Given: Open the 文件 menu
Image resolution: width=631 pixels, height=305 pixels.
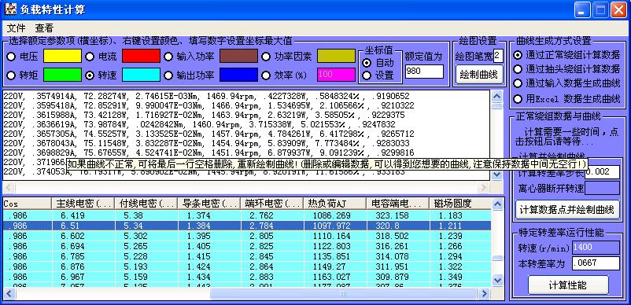Looking at the screenshot, I should (16, 28).
